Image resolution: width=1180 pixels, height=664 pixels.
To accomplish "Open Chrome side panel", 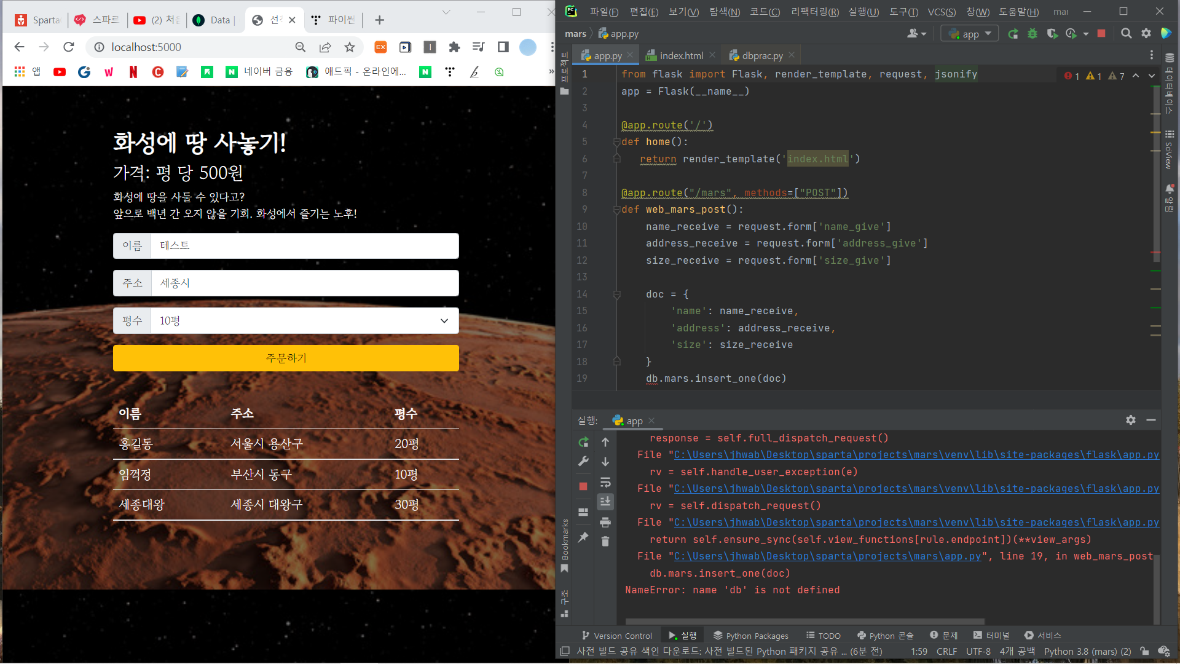I will click(x=503, y=47).
